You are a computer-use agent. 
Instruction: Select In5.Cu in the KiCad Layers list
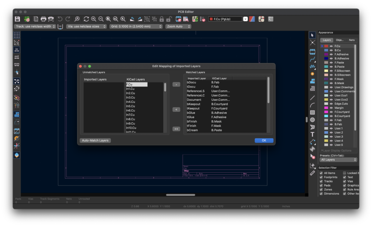click(x=130, y=106)
